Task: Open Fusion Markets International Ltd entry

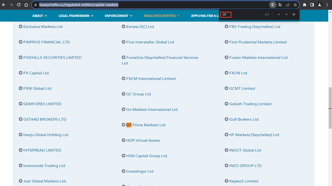Action: click(x=258, y=58)
